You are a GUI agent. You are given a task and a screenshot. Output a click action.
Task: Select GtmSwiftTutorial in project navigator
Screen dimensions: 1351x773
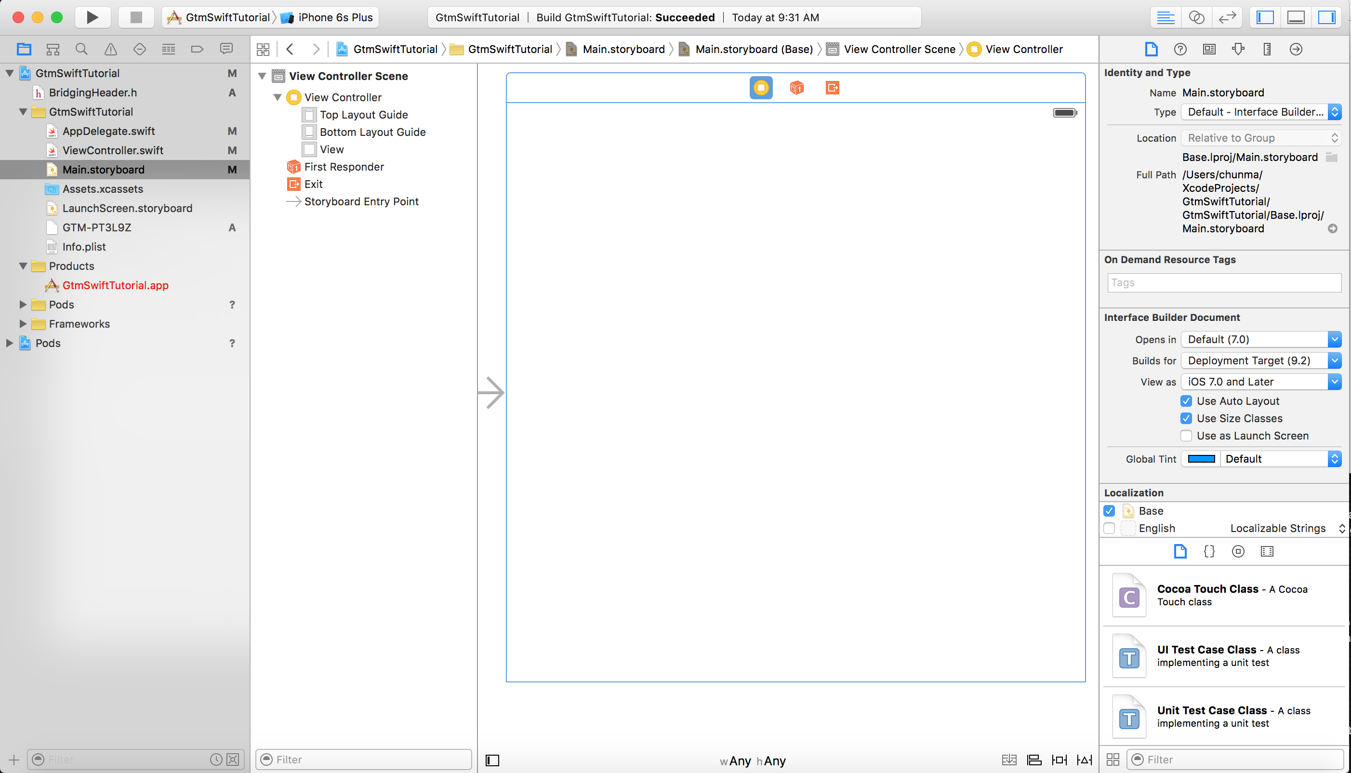click(x=77, y=72)
